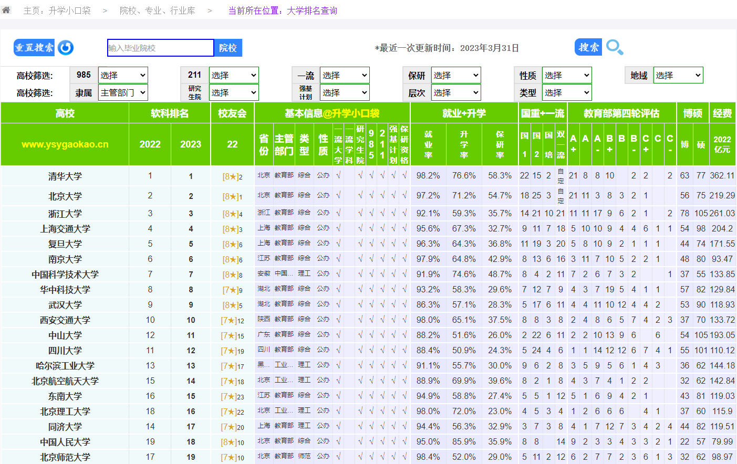Screen dimensions: 737x464
Task: Click the home icon in breadcrumb
Action: click(6, 9)
